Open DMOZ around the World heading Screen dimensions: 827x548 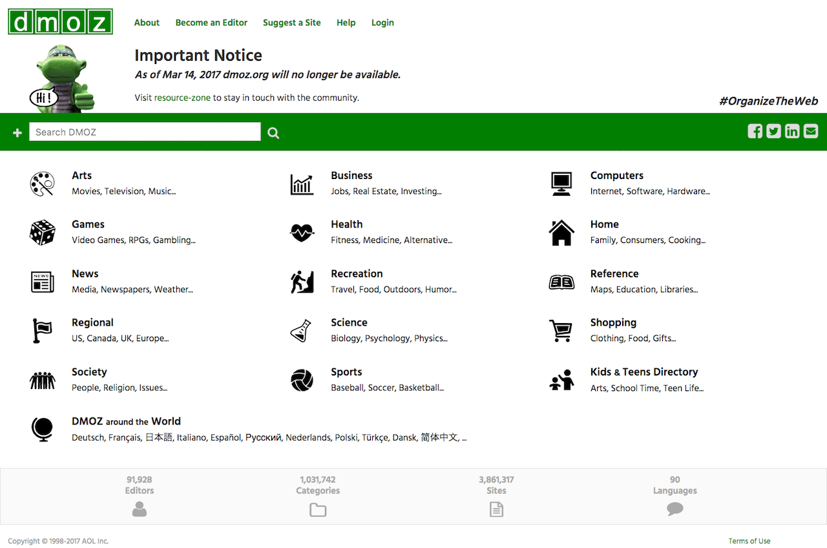126,421
